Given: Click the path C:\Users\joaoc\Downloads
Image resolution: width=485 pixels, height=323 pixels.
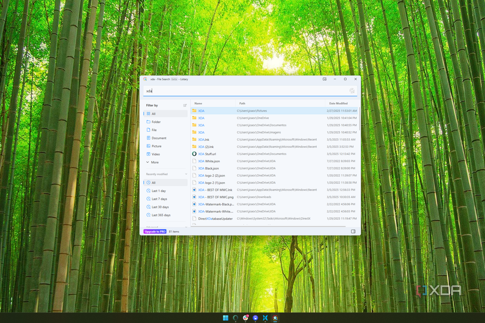Looking at the screenshot, I should (x=254, y=197).
